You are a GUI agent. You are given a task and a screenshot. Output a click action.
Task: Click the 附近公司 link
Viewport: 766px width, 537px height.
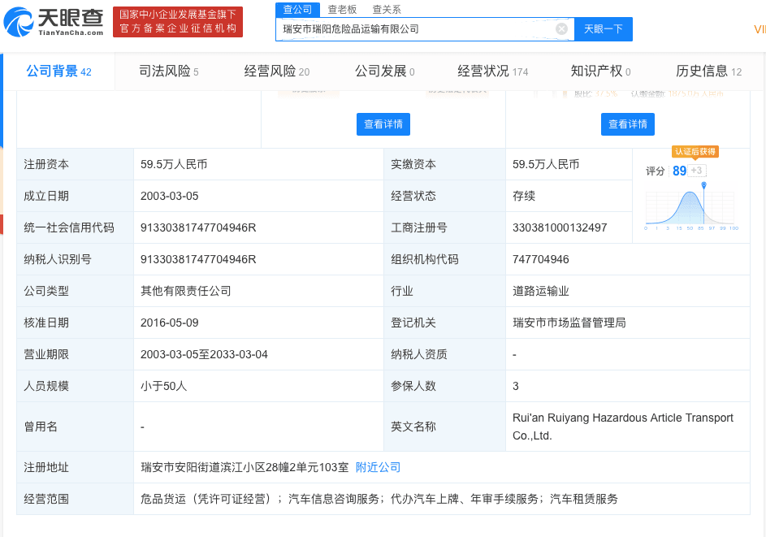(x=378, y=467)
